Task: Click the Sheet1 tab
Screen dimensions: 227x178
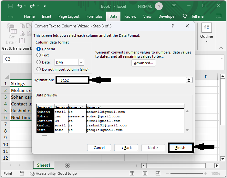Action: [x=44, y=165]
